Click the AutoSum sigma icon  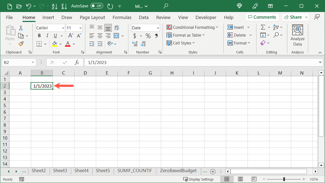pyautogui.click(x=263, y=28)
